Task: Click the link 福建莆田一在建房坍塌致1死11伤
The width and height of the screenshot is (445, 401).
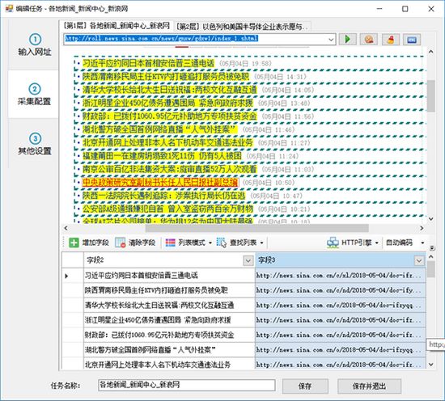Action: click(x=162, y=156)
